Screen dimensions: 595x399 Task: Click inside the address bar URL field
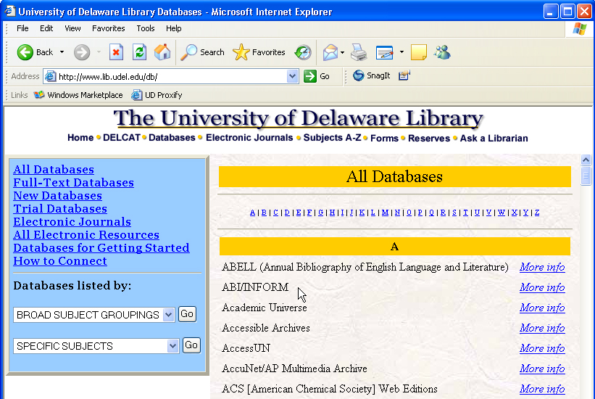tap(170, 76)
